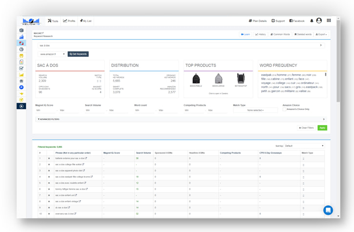
Task: Open Match Type None selected dropdown
Action: (255, 110)
